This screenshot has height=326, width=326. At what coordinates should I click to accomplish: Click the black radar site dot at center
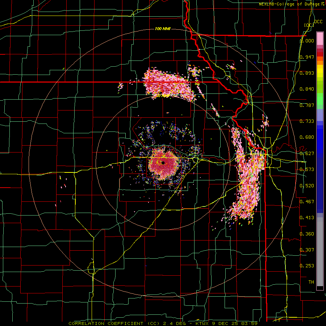point(163,163)
